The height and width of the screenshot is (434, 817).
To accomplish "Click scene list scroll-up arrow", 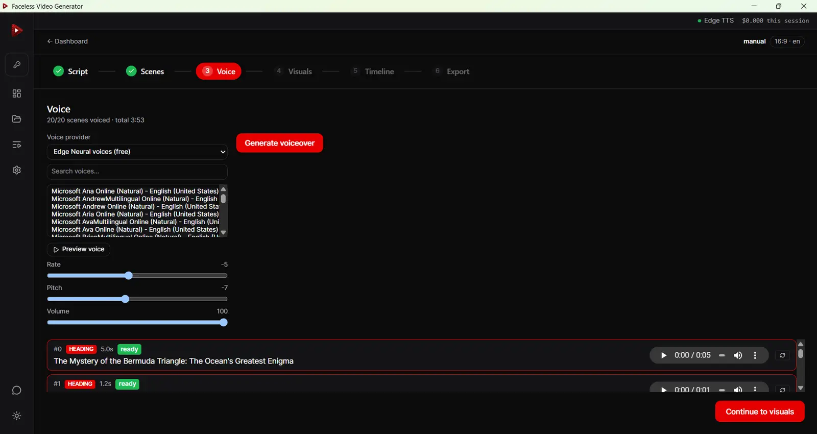I will [x=801, y=344].
